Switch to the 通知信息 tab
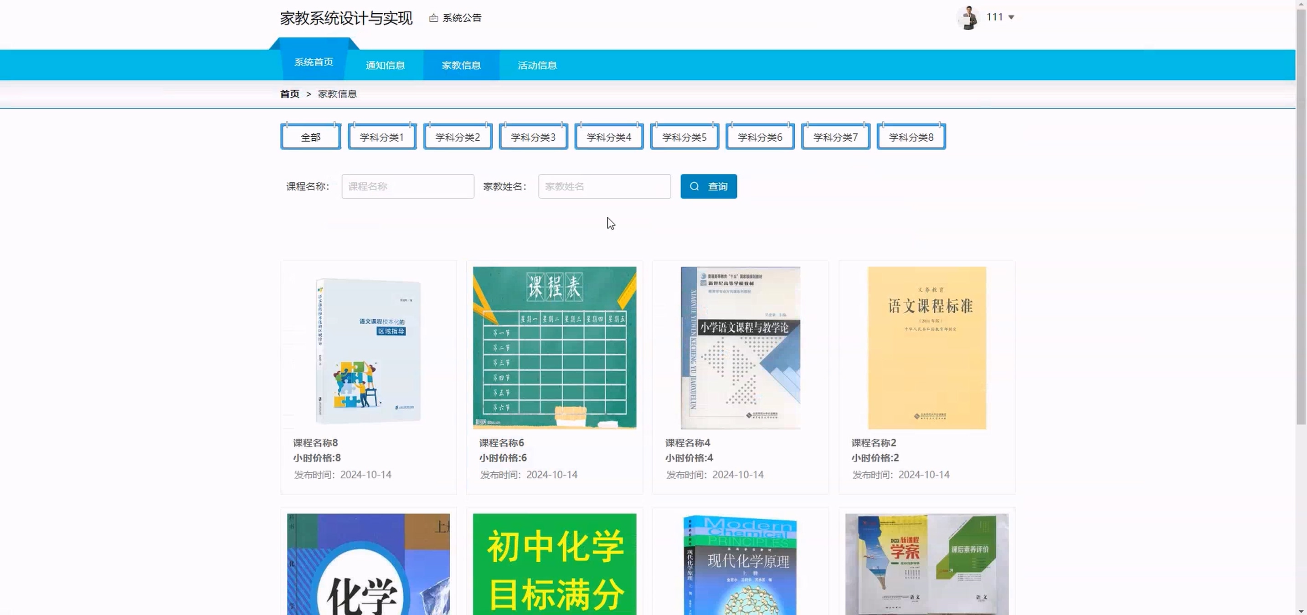The width and height of the screenshot is (1307, 615). point(385,66)
